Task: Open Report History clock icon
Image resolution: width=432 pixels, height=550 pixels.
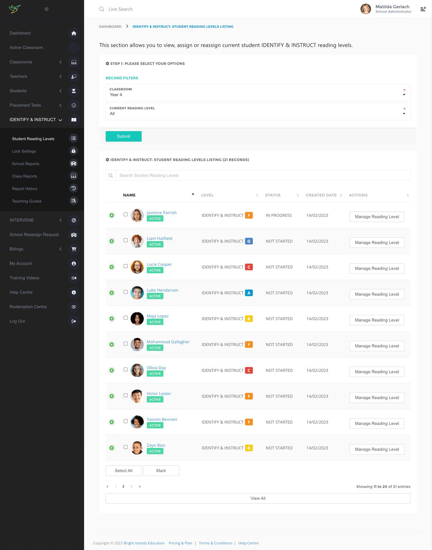Action: click(73, 189)
